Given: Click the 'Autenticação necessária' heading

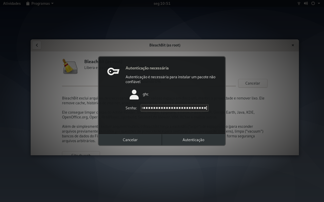Looking at the screenshot, I should (x=147, y=68).
